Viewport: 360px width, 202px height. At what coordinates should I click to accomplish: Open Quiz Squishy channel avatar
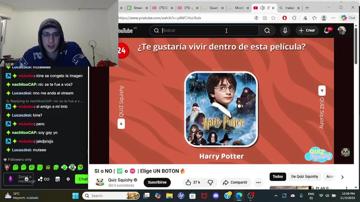pyautogui.click(x=100, y=182)
